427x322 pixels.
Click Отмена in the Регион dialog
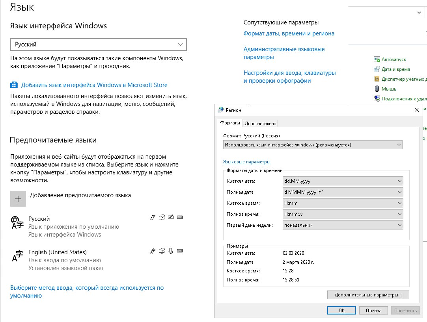pos(373,310)
